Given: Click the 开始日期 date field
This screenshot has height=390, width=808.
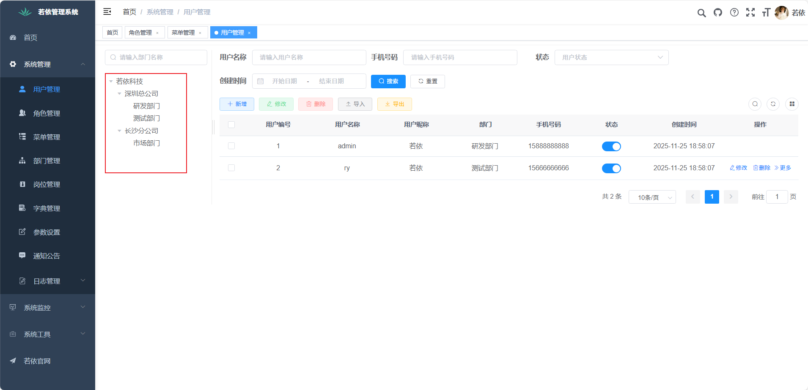Looking at the screenshot, I should tap(284, 81).
